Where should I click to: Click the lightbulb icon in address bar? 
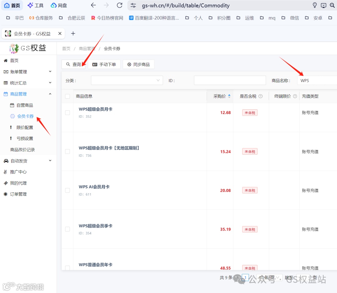[315, 5]
